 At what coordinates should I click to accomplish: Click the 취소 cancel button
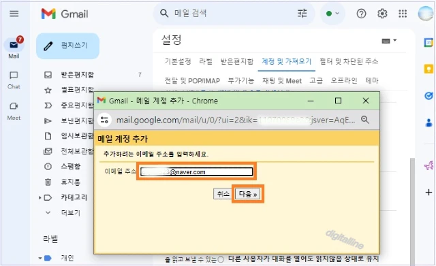(223, 194)
